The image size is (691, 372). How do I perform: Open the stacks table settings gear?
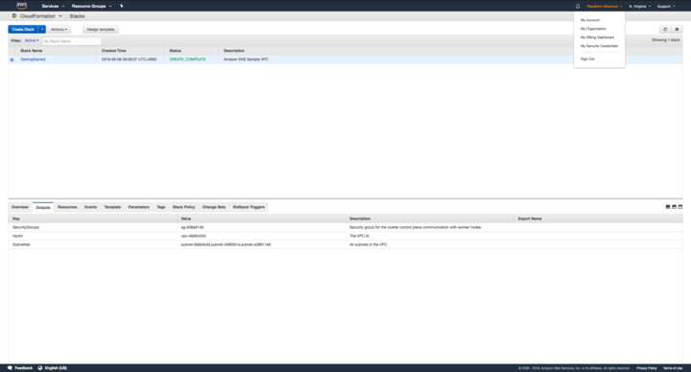677,29
